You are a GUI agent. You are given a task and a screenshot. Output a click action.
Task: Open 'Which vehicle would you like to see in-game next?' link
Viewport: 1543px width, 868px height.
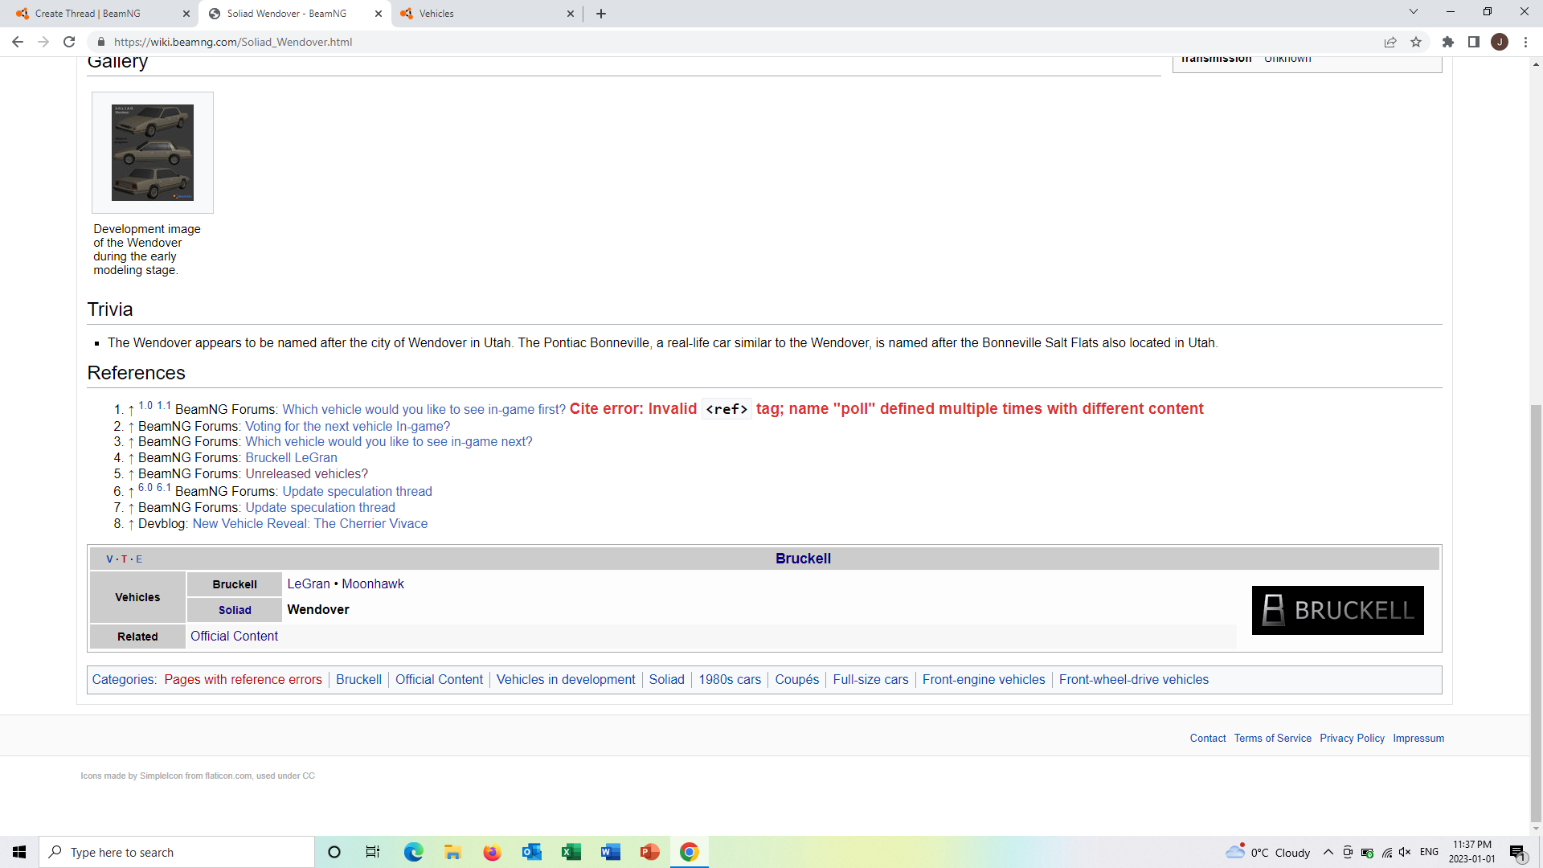coord(389,442)
